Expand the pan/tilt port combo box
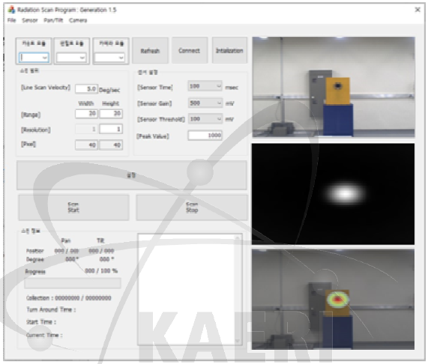This screenshot has width=428, height=364. point(82,58)
